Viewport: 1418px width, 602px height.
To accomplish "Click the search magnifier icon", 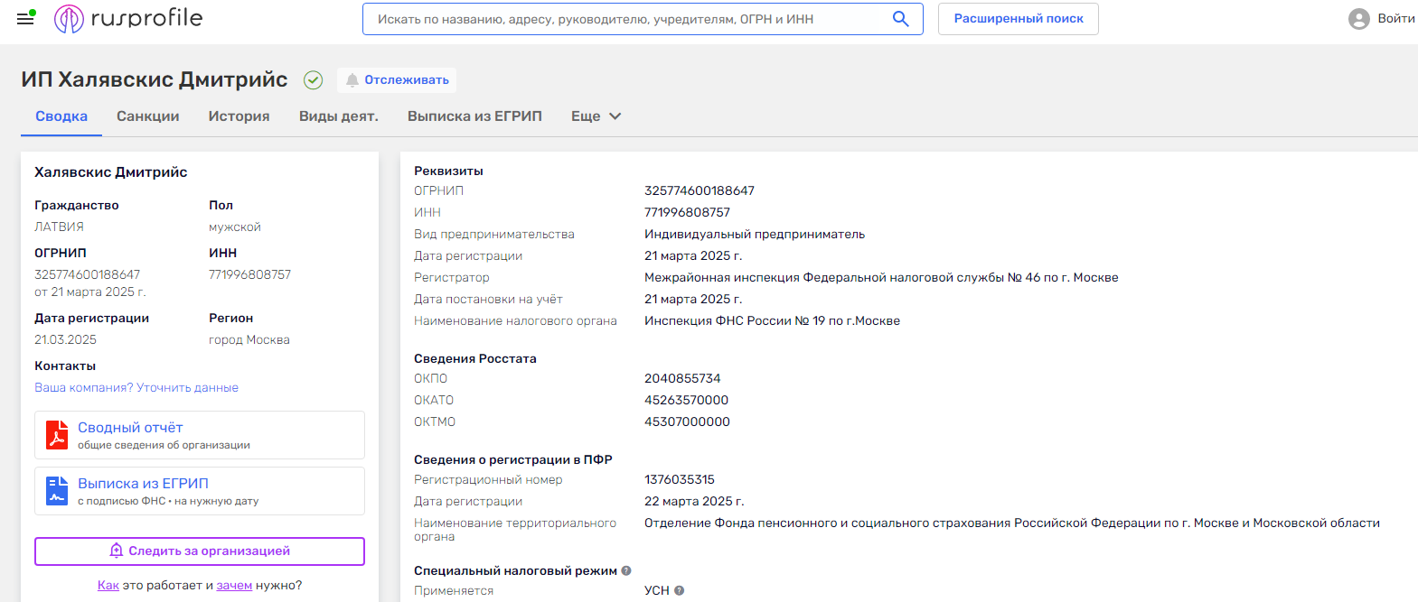I will point(900,19).
